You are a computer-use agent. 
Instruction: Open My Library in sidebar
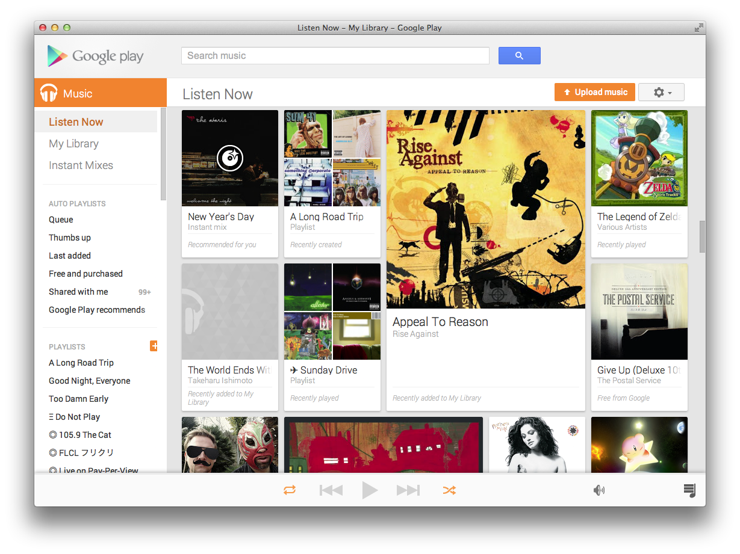point(73,143)
